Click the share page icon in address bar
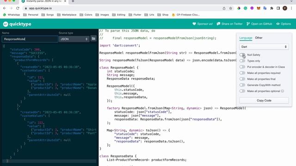Viewport: 296px width, 166px height. (x=224, y=8)
